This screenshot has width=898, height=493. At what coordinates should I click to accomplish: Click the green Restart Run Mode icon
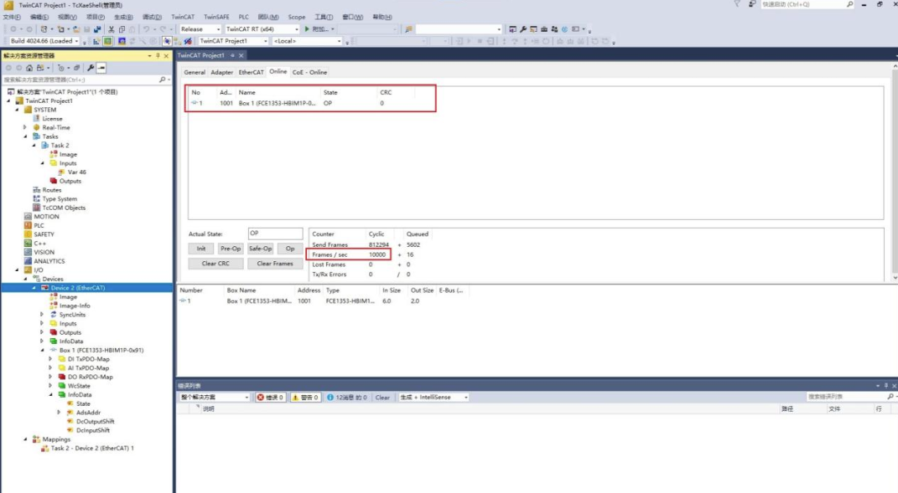pos(107,41)
